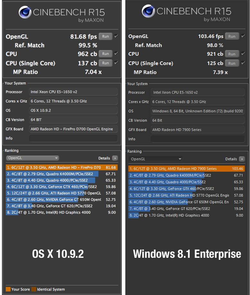This screenshot has height=295, width=250.
Task: Click 7.39 x MP Ratio value
Action: point(220,72)
